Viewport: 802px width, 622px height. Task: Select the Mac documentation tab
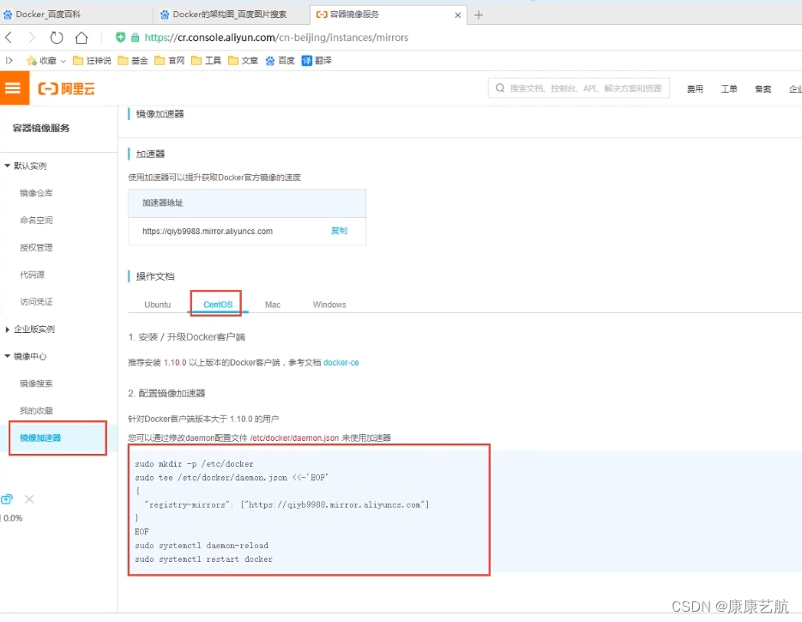[x=273, y=305]
